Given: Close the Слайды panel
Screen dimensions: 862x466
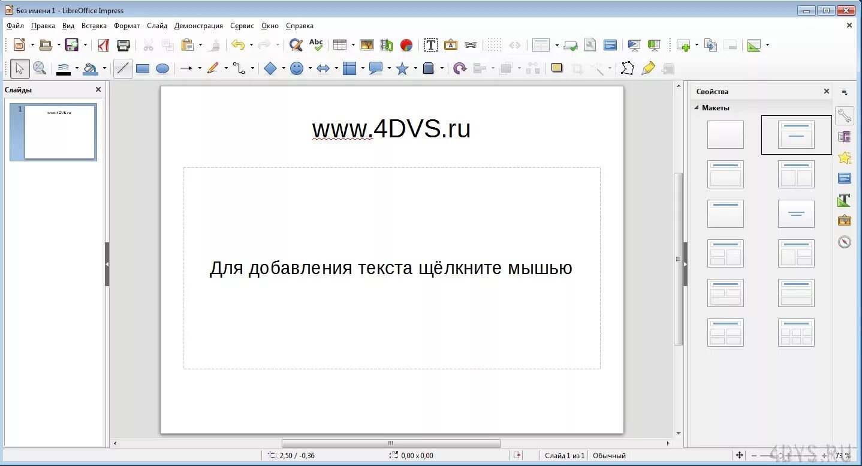Looking at the screenshot, I should coord(98,89).
